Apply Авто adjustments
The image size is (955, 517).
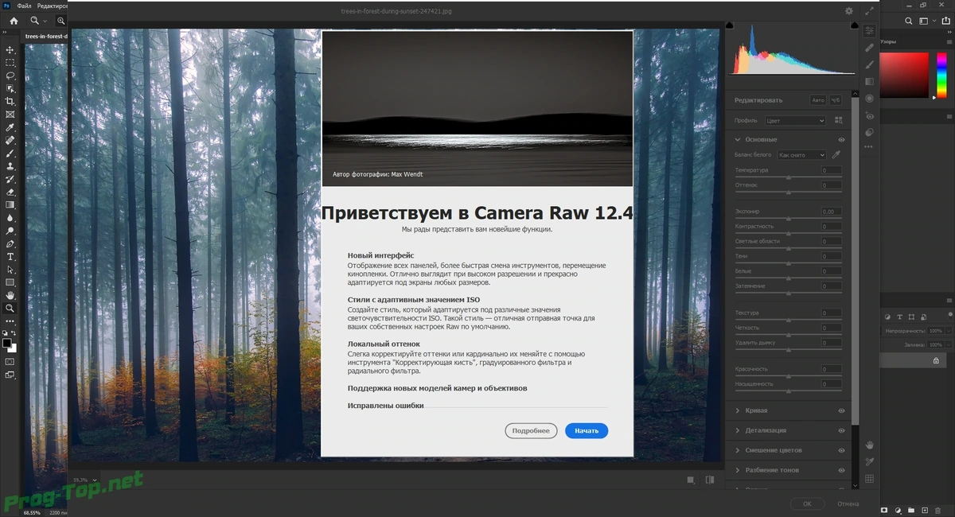click(818, 100)
